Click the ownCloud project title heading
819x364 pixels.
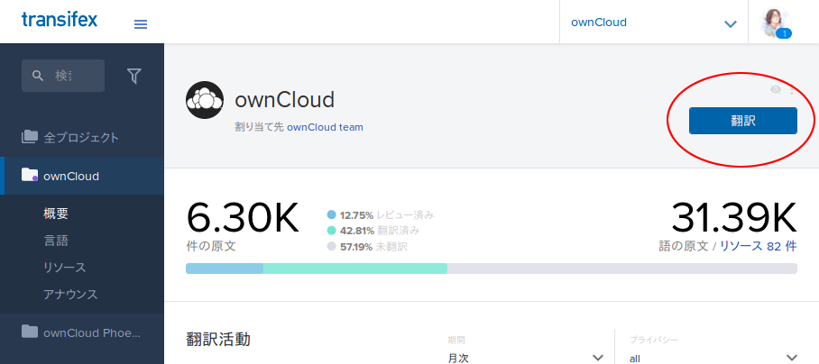click(x=285, y=100)
